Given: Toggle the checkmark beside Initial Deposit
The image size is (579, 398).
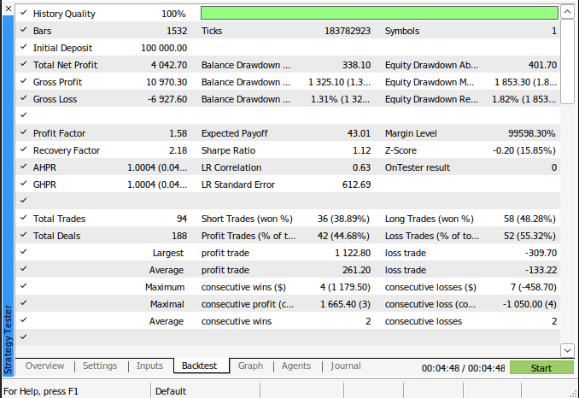Looking at the screenshot, I should (24, 47).
